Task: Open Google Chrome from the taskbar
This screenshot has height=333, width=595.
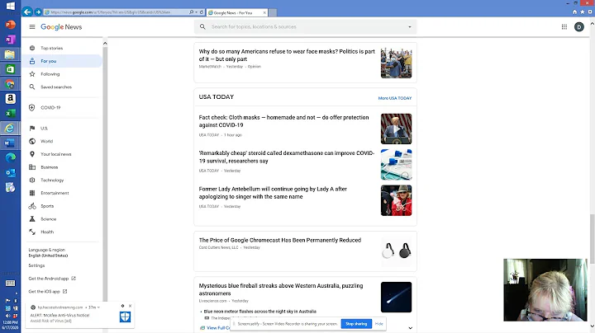Action: (10, 83)
